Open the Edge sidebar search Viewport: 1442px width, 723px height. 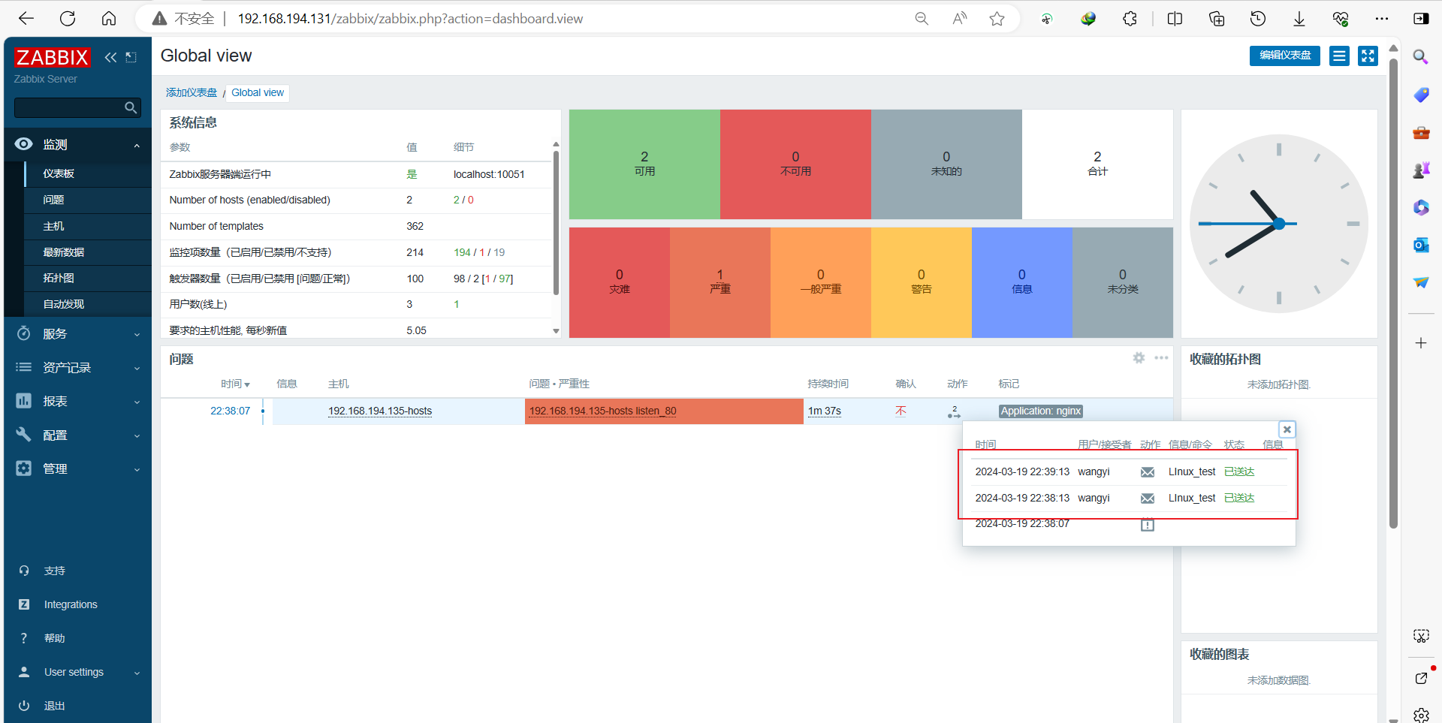pos(1420,57)
